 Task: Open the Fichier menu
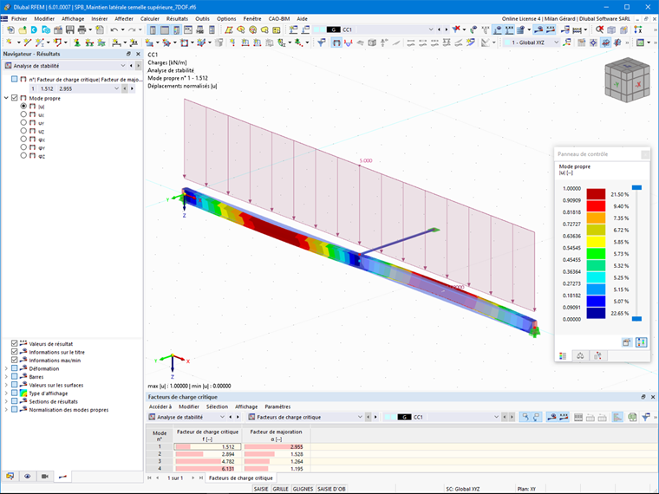click(x=19, y=18)
